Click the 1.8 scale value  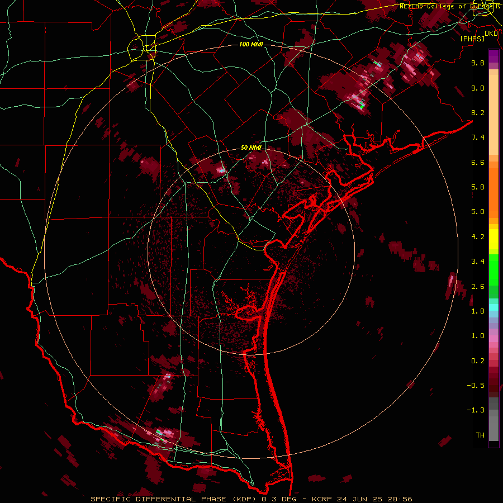pyautogui.click(x=478, y=311)
